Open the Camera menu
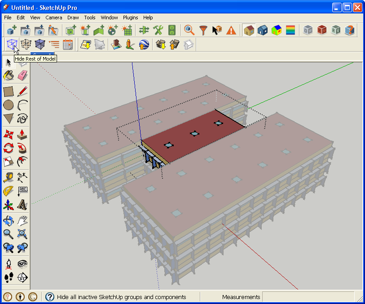 [53, 18]
